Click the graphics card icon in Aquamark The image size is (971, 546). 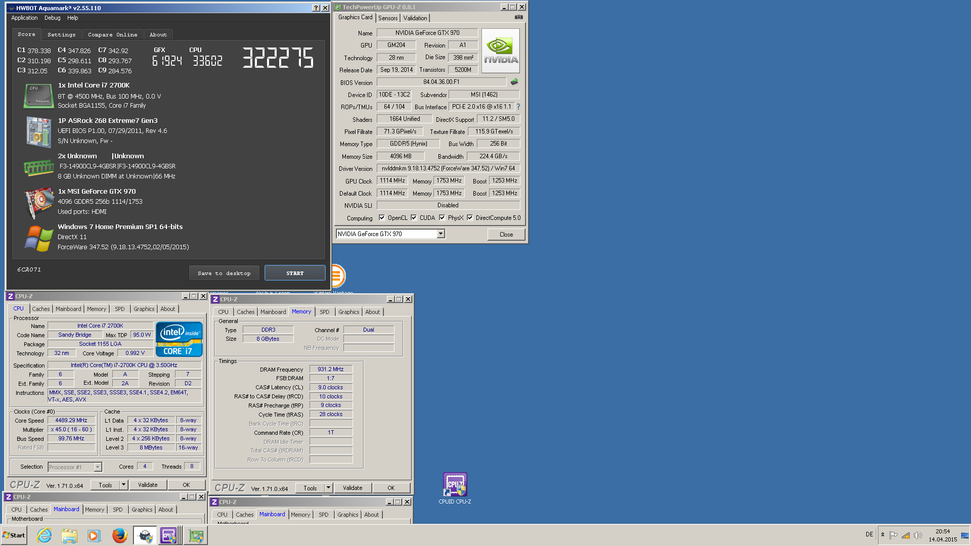(x=39, y=202)
